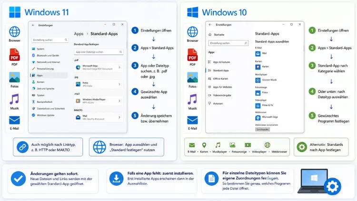Click the Fotos picture icon left of the Windows 11 settings window
This screenshot has width=357, height=201.
[x=15, y=77]
